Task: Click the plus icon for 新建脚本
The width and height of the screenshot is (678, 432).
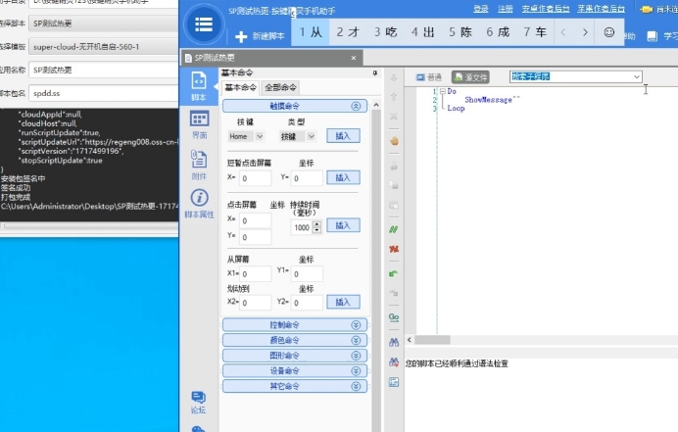Action: click(241, 37)
